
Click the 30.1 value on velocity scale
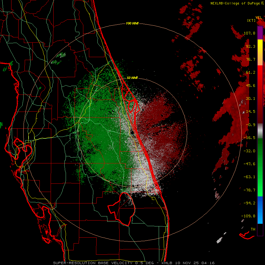[x=251, y=99]
